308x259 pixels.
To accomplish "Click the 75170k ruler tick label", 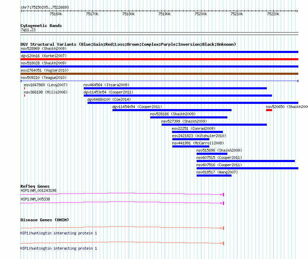I will tap(92, 14).
